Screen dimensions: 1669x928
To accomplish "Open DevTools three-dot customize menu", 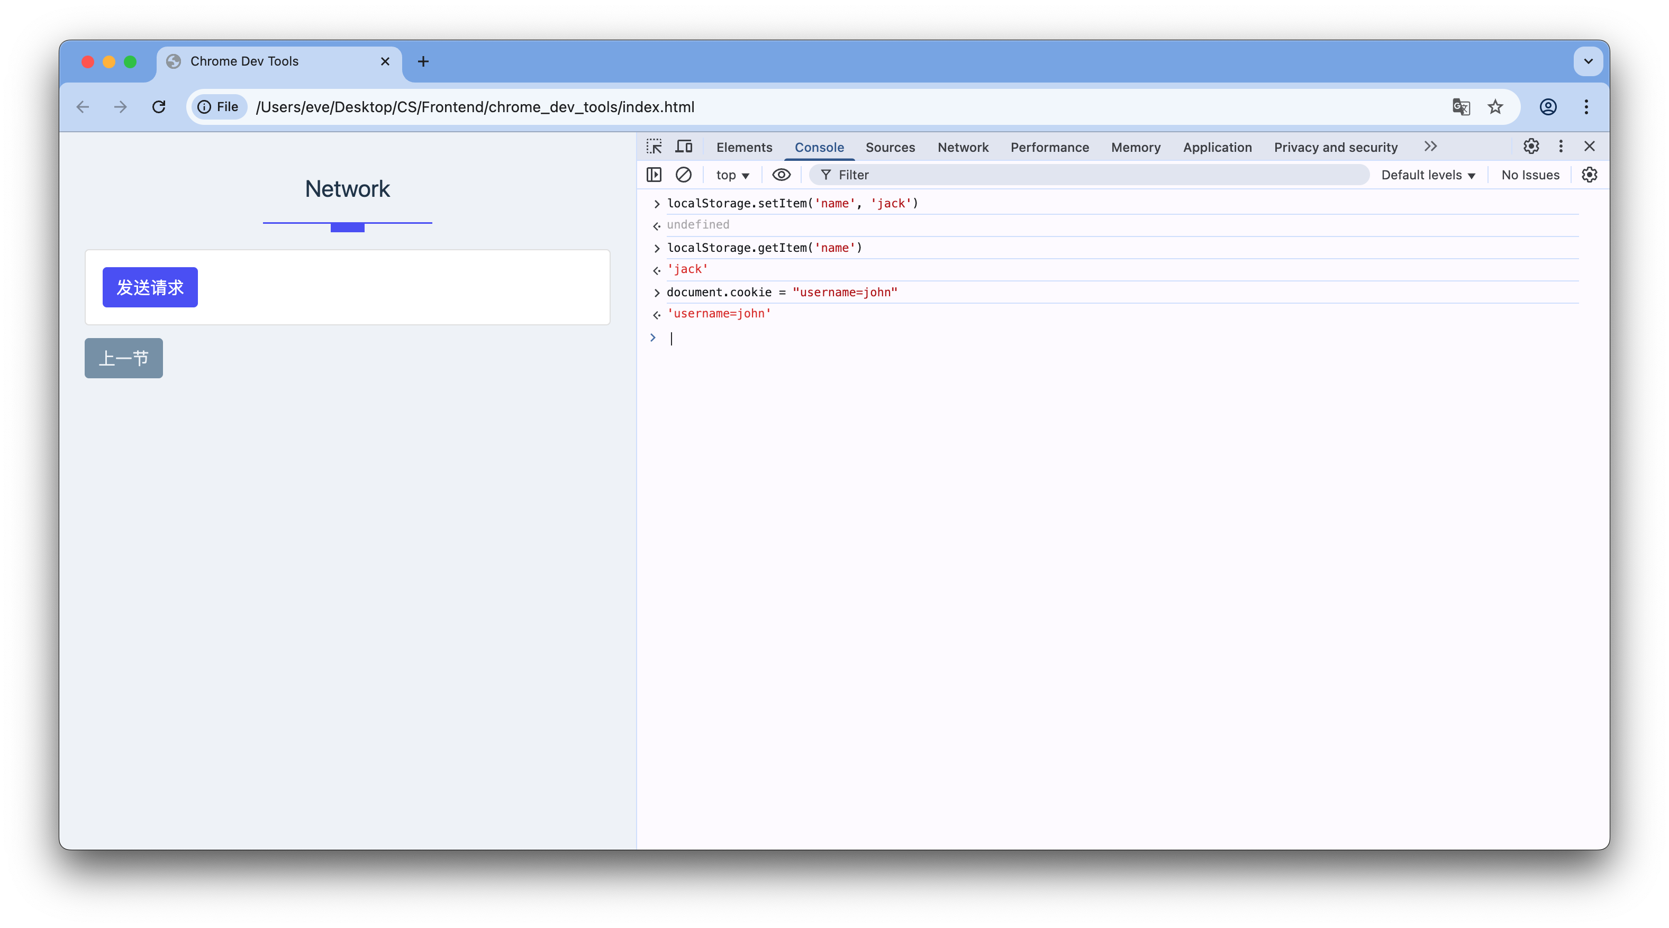I will click(1561, 147).
